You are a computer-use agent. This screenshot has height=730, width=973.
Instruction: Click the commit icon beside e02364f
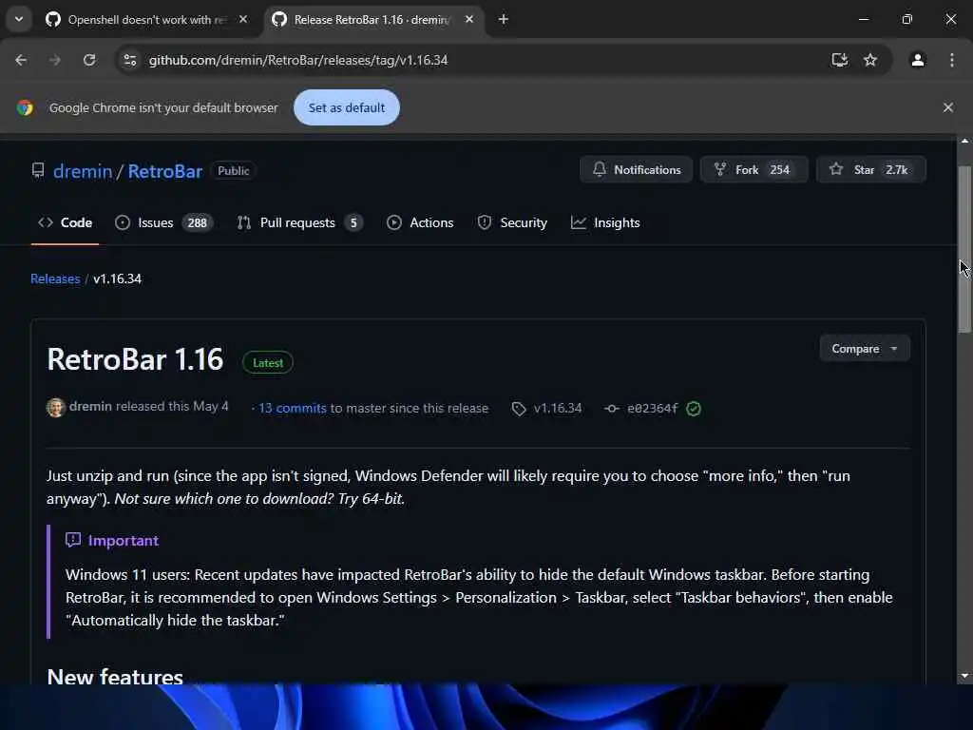611,409
